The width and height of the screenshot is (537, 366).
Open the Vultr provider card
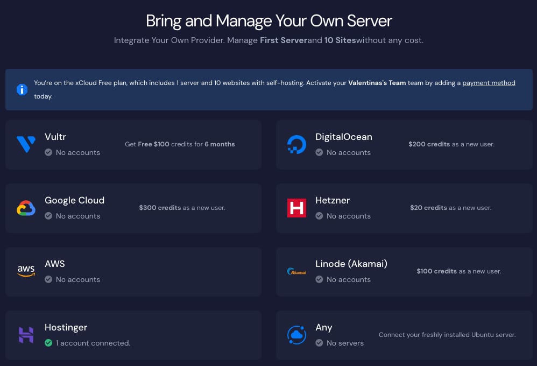[133, 144]
